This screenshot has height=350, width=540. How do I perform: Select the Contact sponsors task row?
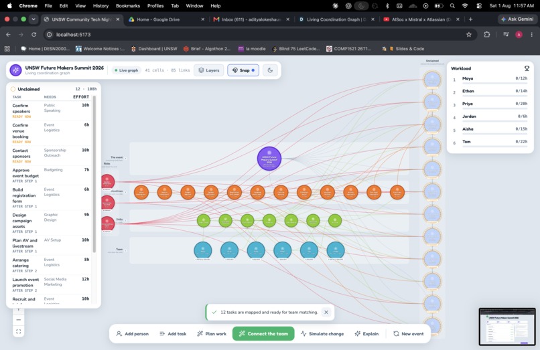click(51, 155)
